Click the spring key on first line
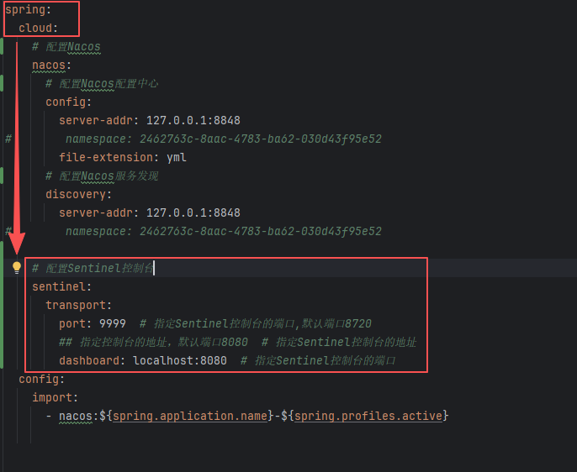The width and height of the screenshot is (577, 472). (x=25, y=9)
